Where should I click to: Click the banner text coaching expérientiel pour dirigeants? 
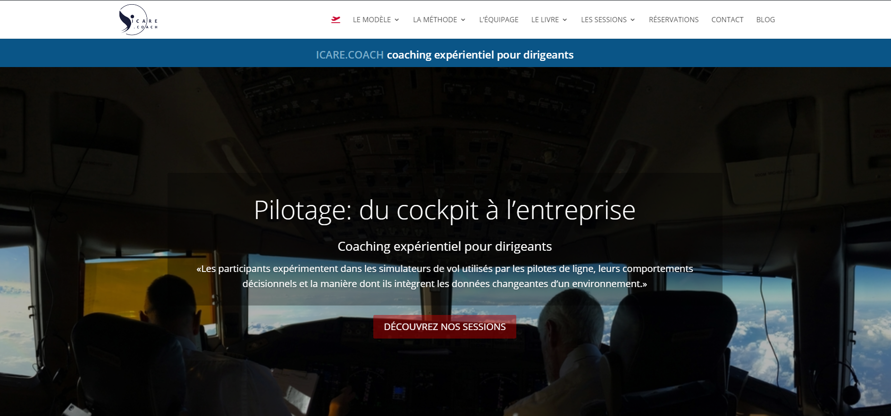click(480, 55)
